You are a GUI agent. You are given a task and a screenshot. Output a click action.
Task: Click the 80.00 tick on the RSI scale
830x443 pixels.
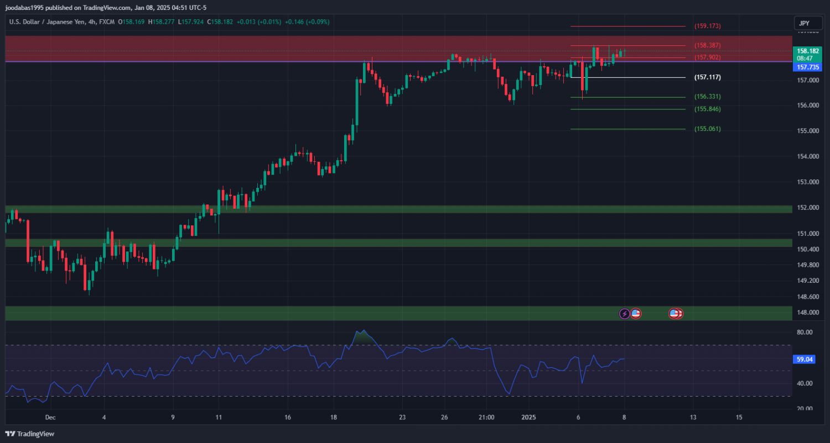coord(804,333)
